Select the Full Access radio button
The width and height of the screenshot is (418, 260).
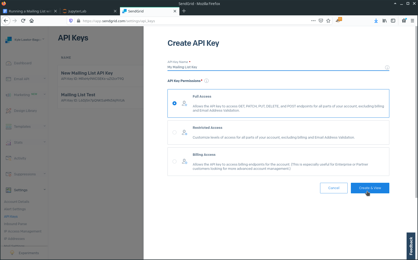tap(174, 103)
